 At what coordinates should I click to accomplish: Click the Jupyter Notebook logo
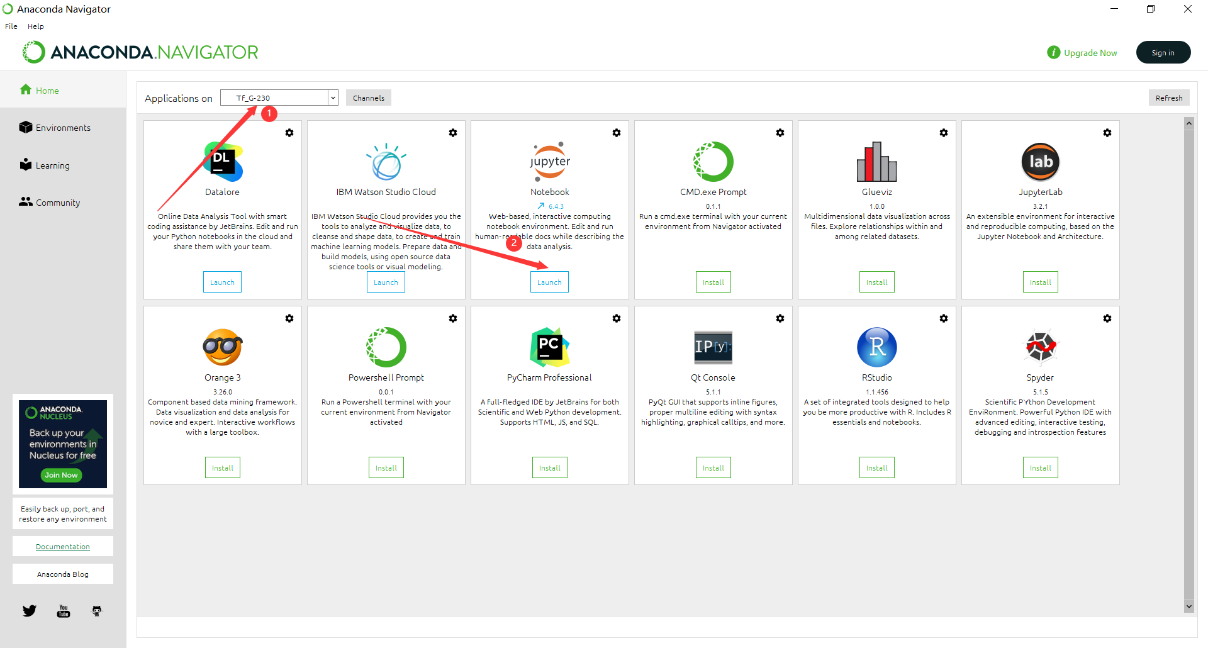tap(550, 162)
